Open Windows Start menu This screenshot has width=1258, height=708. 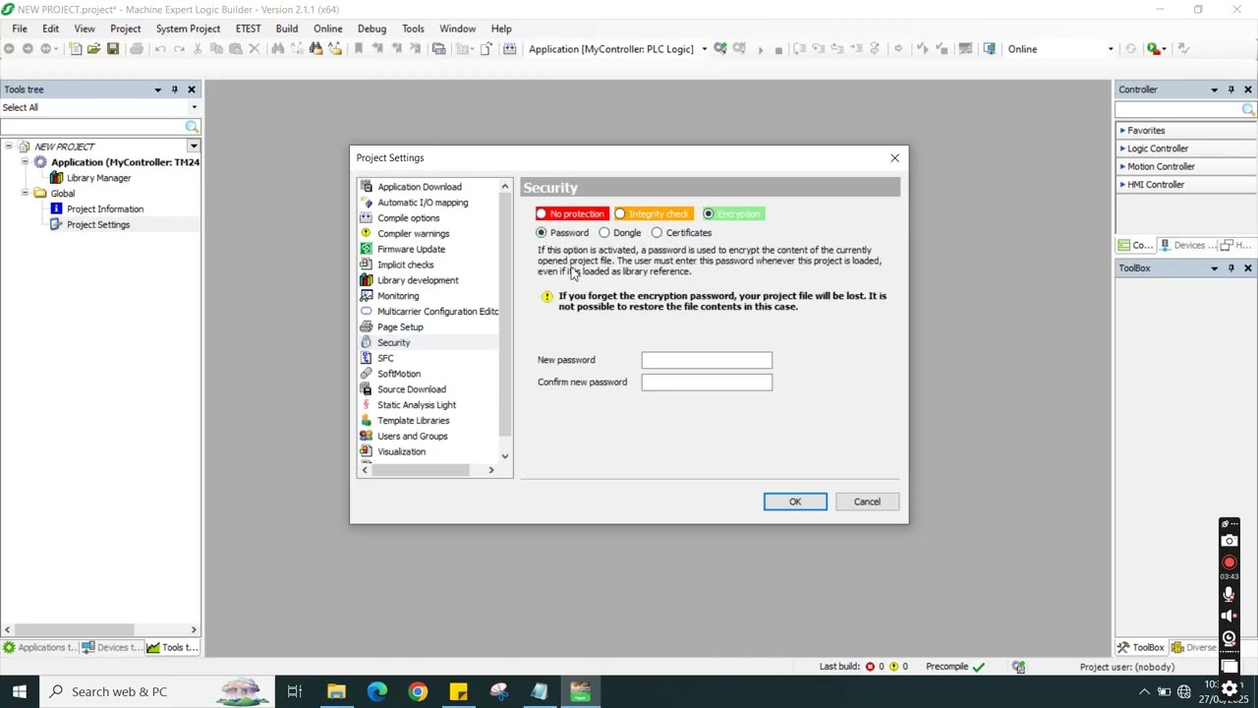[19, 691]
